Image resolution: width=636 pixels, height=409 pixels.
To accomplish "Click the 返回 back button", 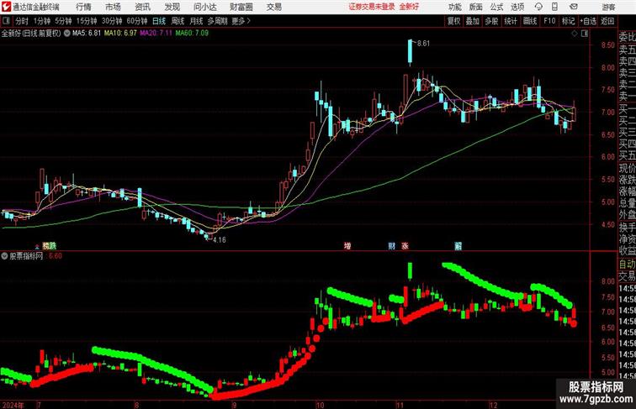I will pos(607,21).
